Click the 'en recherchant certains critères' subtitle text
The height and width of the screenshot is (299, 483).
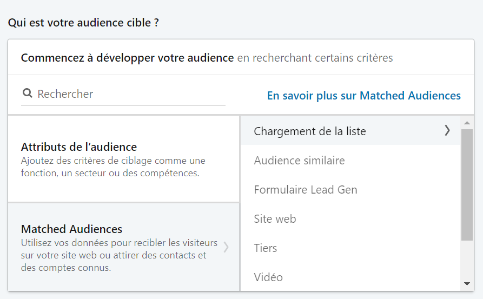click(315, 57)
